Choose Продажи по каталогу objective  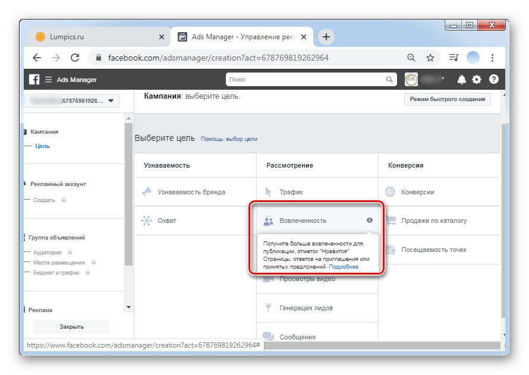click(439, 220)
